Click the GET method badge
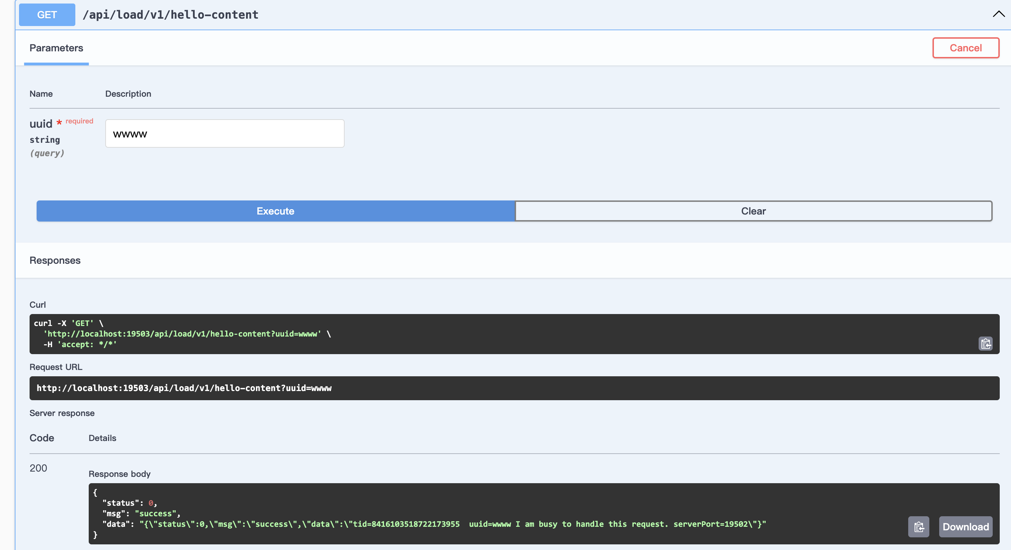Image resolution: width=1011 pixels, height=550 pixels. (x=47, y=14)
